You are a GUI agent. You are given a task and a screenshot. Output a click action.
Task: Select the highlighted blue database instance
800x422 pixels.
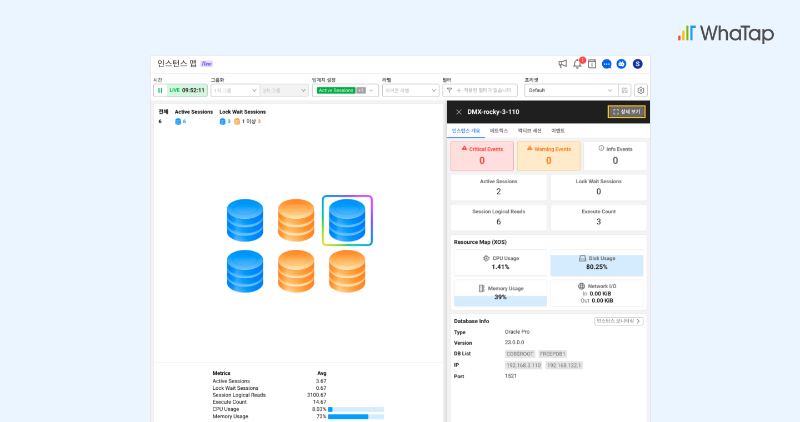(x=347, y=220)
